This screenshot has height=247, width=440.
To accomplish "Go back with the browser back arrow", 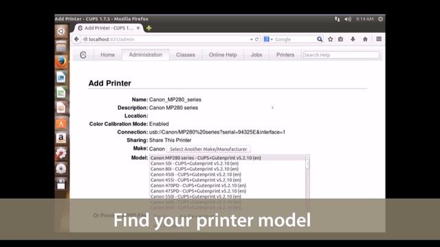I will [76, 39].
